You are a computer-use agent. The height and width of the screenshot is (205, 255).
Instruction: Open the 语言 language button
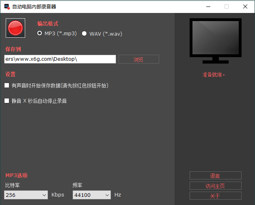215,175
